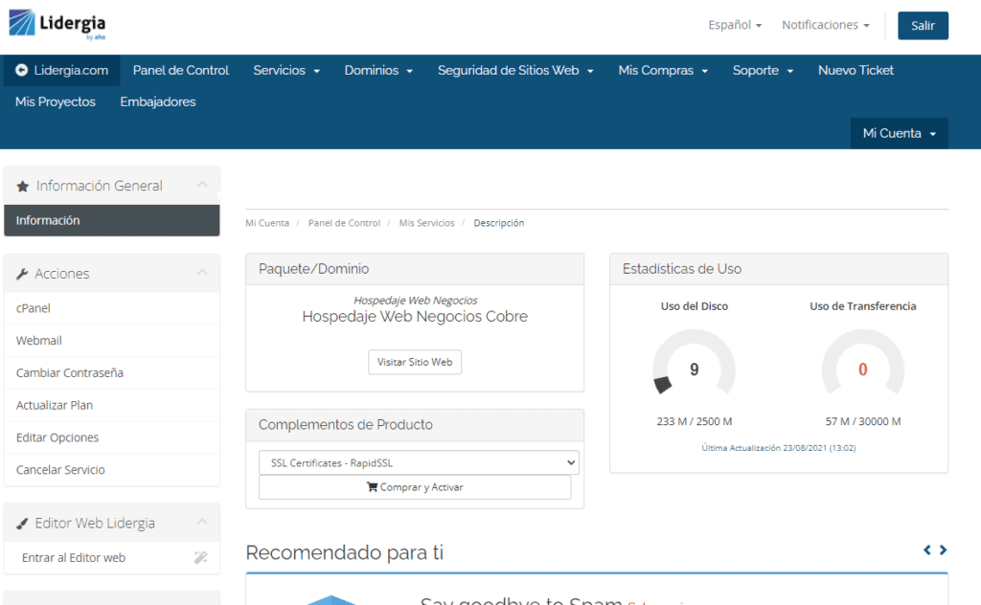Image resolution: width=981 pixels, height=605 pixels.
Task: Click the Estadísticas de Uso panel header
Action: point(779,269)
